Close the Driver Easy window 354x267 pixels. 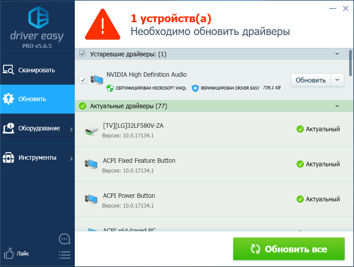coord(346,8)
